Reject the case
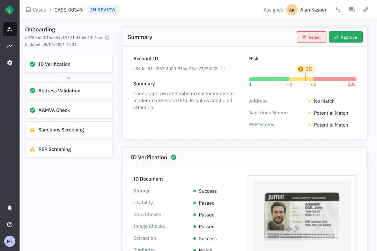Screen dimensions: 377x251 311,37
